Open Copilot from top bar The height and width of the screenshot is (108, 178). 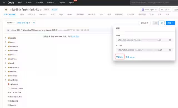click(x=62, y=2)
